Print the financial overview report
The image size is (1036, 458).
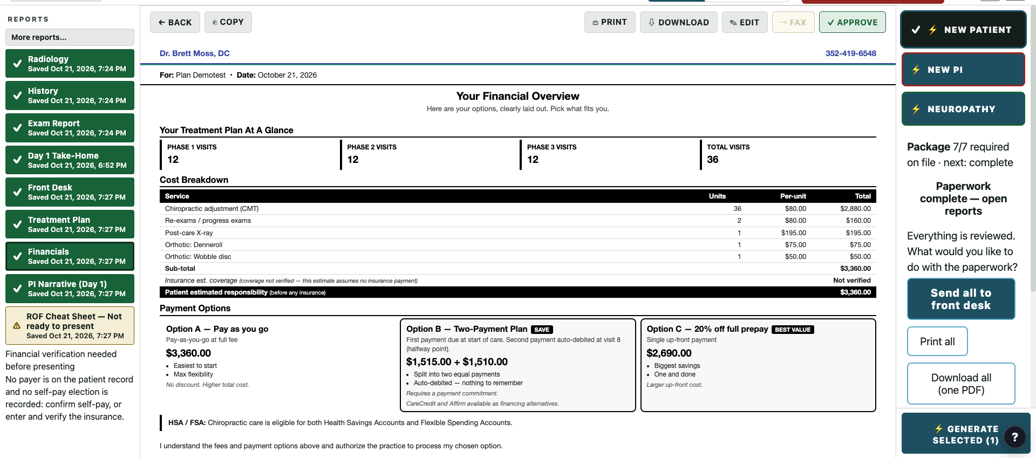610,22
